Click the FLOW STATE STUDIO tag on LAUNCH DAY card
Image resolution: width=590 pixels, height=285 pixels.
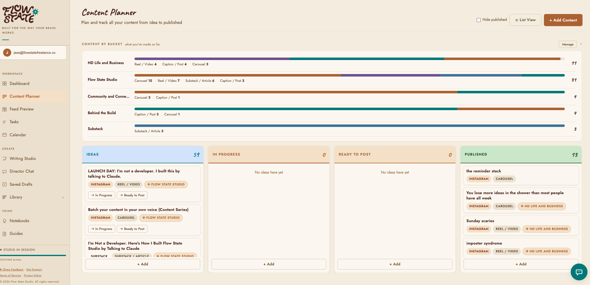(166, 185)
